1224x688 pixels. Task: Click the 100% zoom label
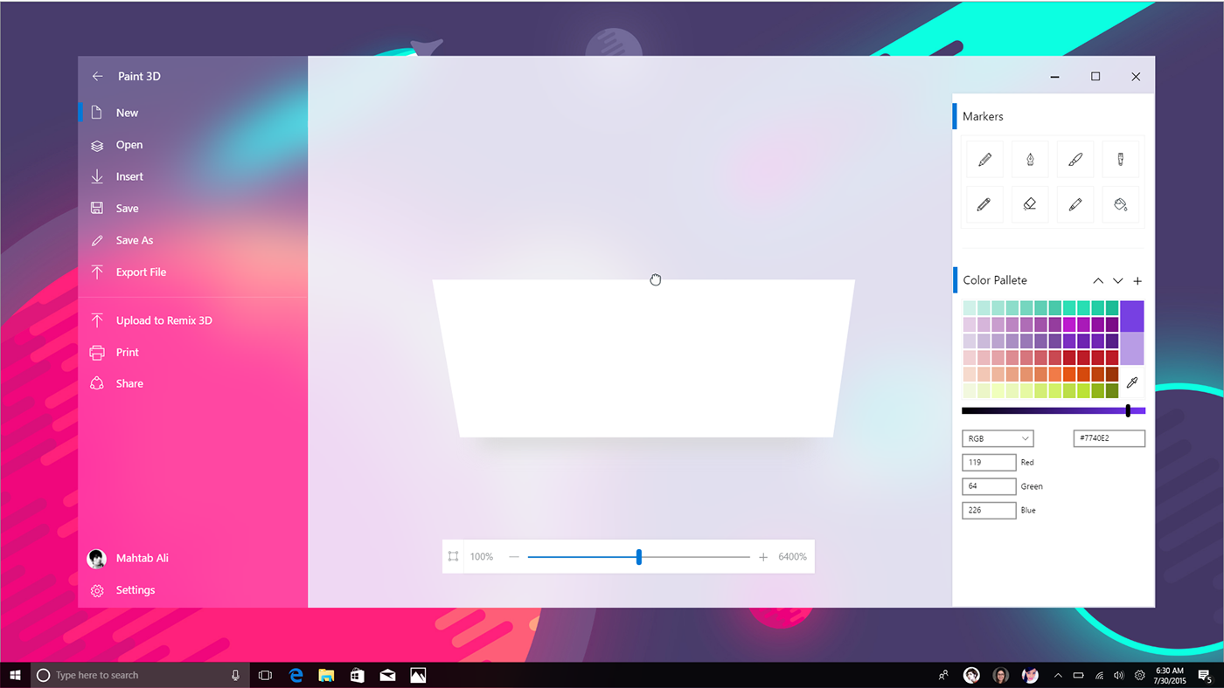[x=482, y=557]
